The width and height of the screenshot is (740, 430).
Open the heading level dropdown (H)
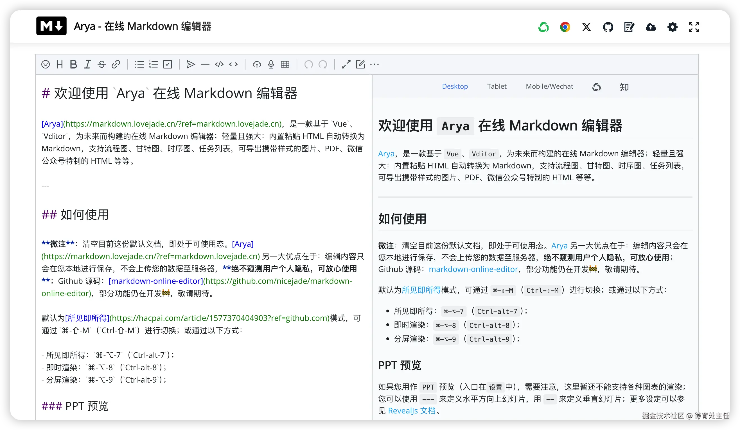coord(59,64)
